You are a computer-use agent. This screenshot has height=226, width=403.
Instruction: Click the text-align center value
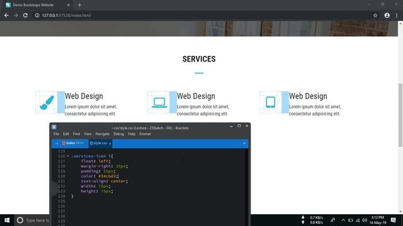coord(118,181)
